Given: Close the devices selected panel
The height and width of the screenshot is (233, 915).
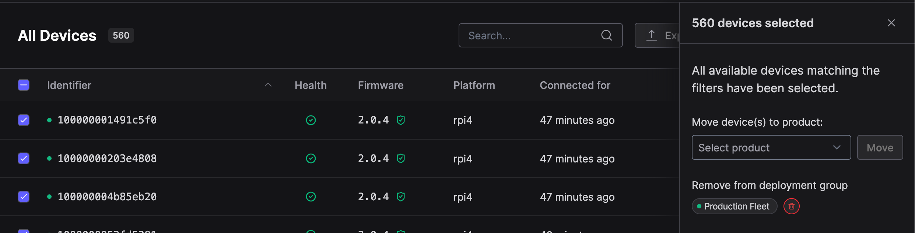Looking at the screenshot, I should pos(891,23).
